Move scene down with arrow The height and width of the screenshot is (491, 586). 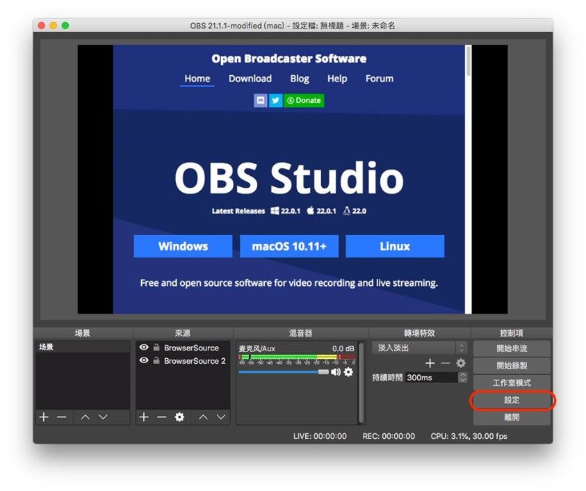tap(103, 417)
